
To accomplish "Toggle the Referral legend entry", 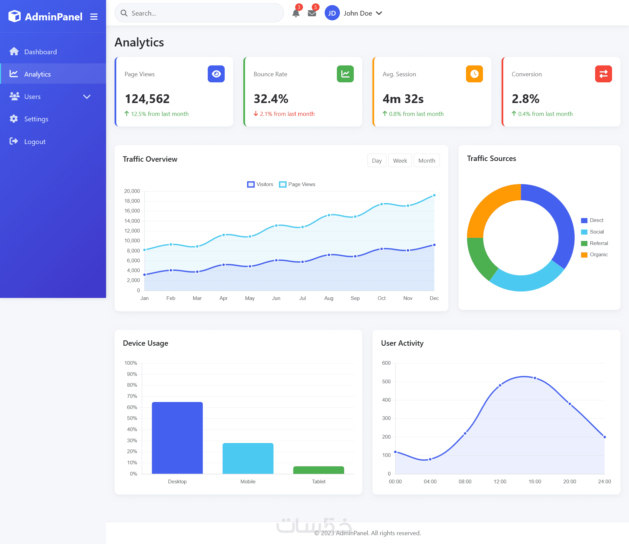I will click(x=594, y=243).
